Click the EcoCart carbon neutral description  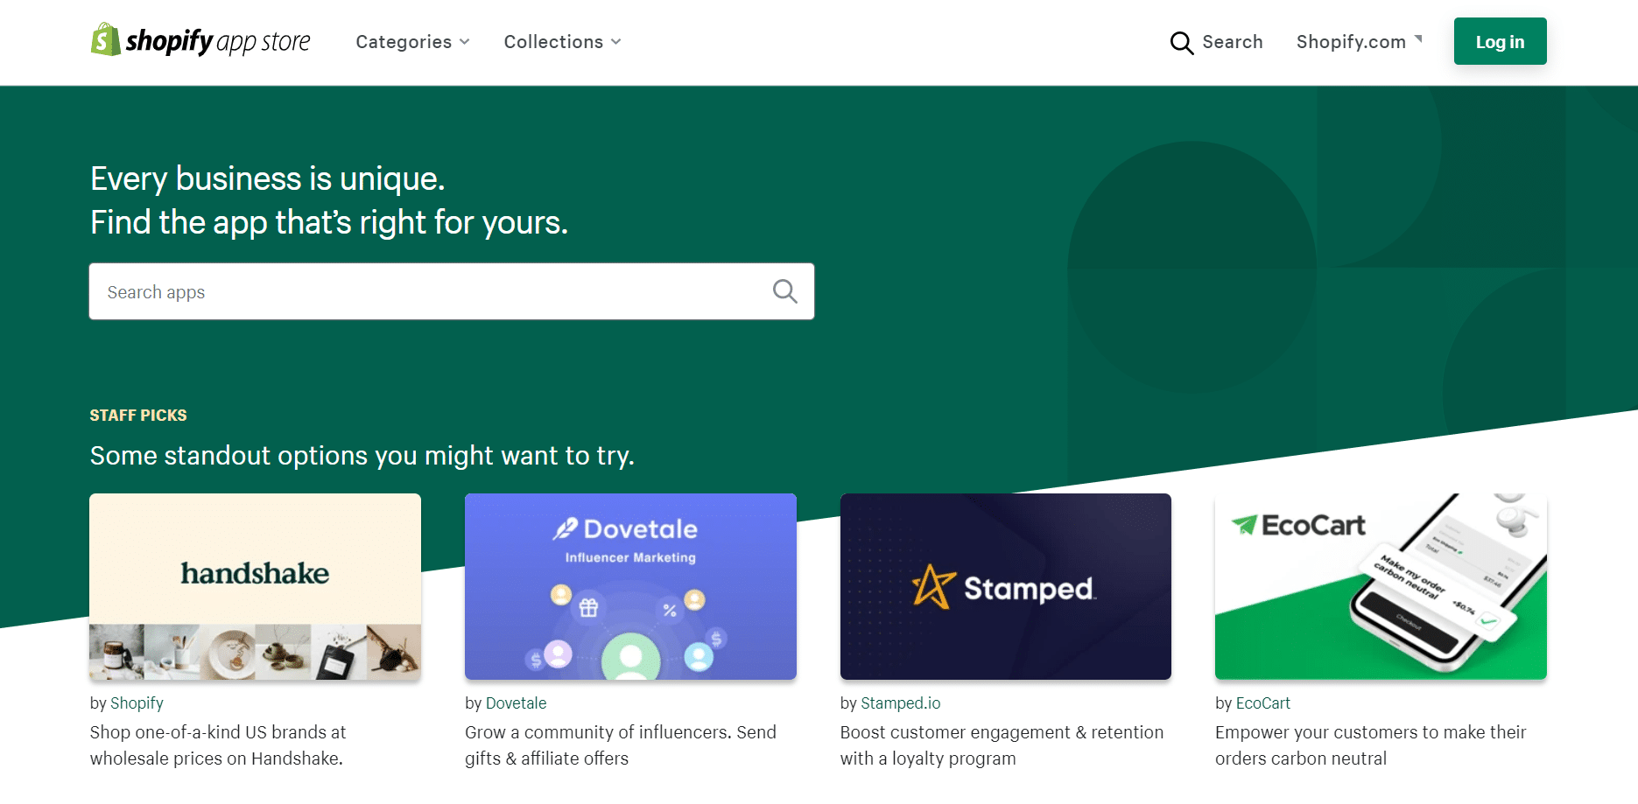point(1370,745)
